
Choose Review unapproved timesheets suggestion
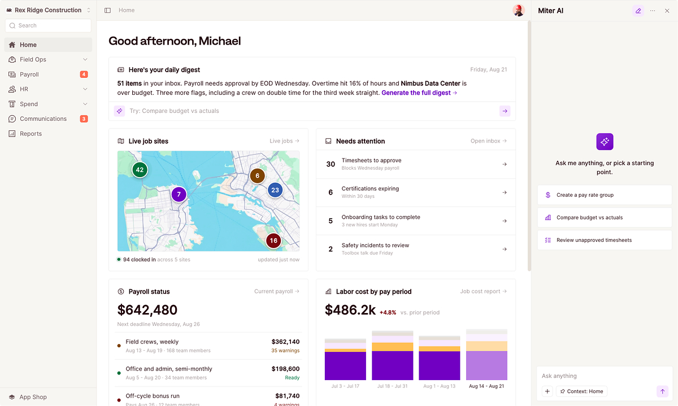605,240
